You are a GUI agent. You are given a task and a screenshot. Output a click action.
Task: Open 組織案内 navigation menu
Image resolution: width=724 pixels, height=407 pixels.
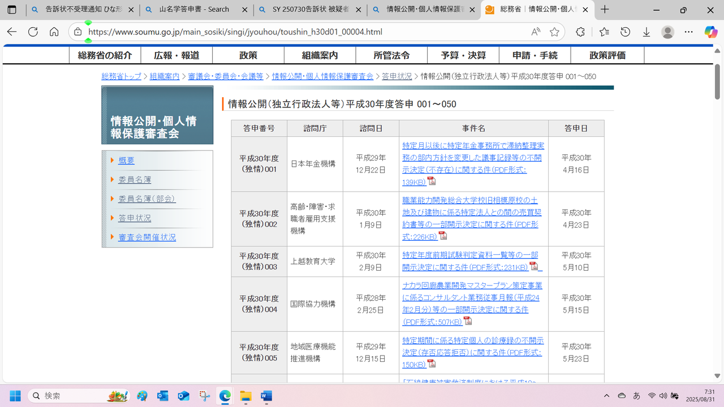(x=320, y=55)
